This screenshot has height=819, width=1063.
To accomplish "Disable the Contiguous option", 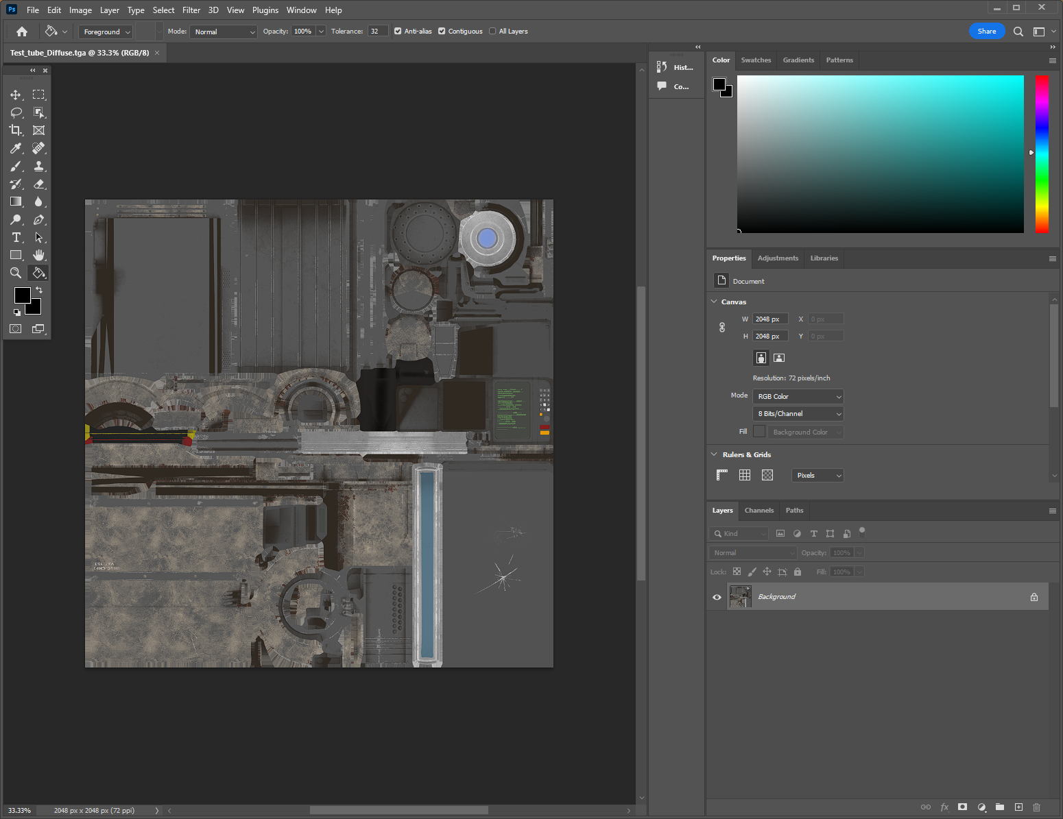I will [x=442, y=31].
